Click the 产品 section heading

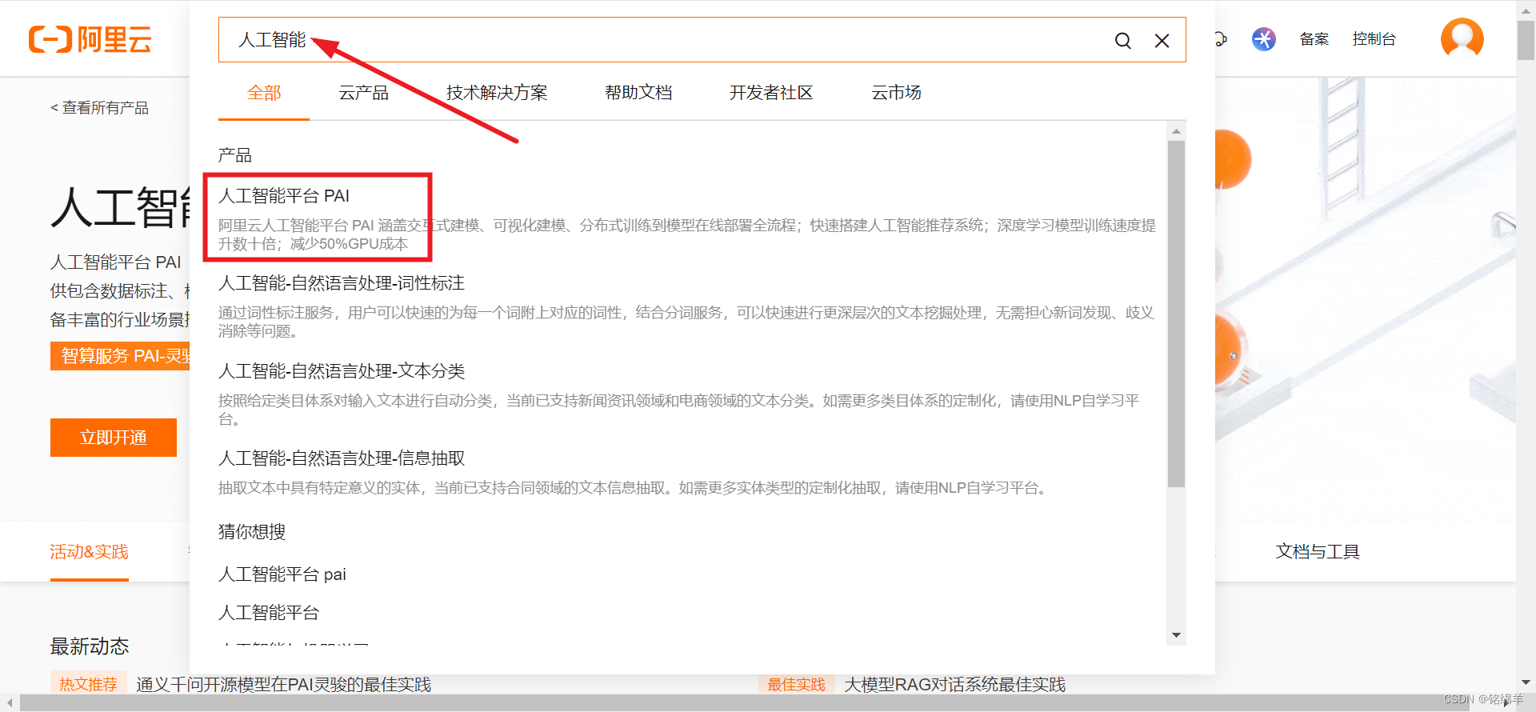235,155
